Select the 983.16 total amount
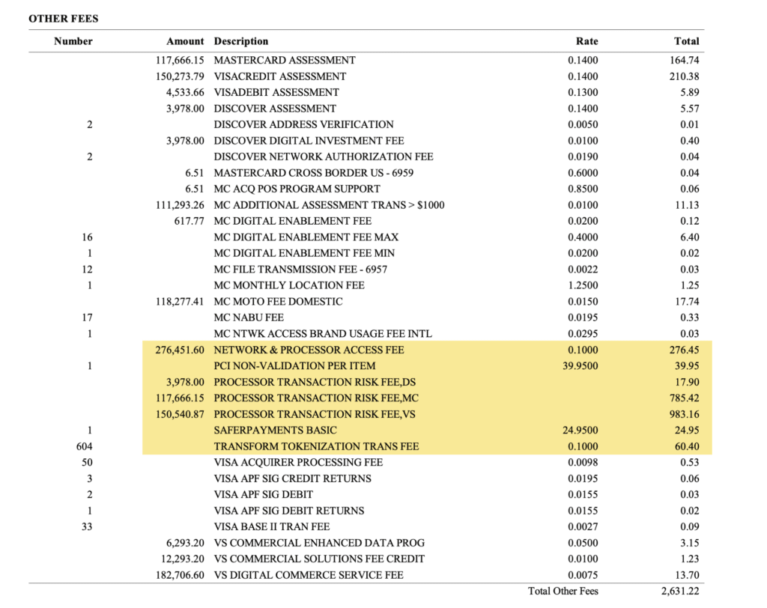Image resolution: width=767 pixels, height=608 pixels. click(683, 414)
